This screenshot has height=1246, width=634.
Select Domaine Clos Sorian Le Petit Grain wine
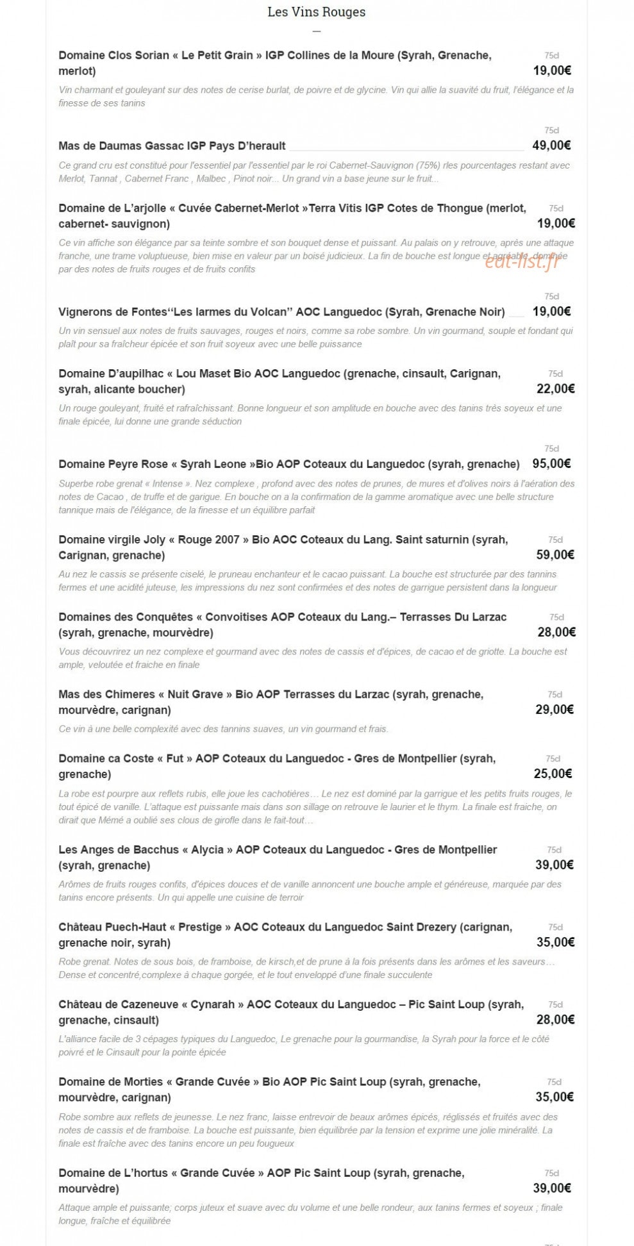coord(275,63)
